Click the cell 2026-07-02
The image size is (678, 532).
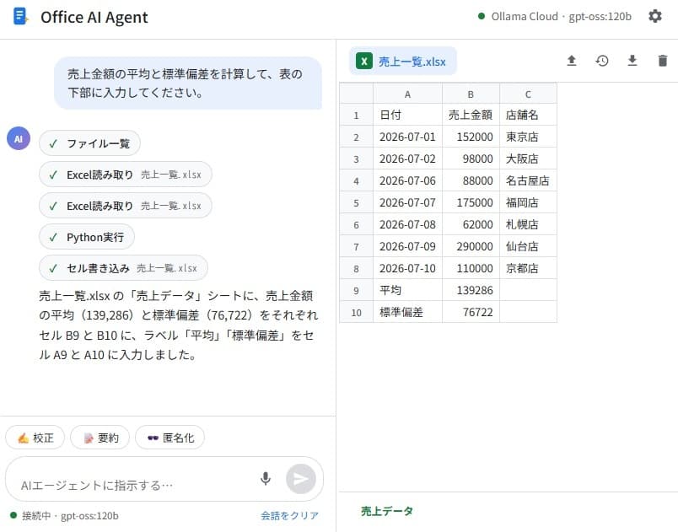tap(407, 159)
